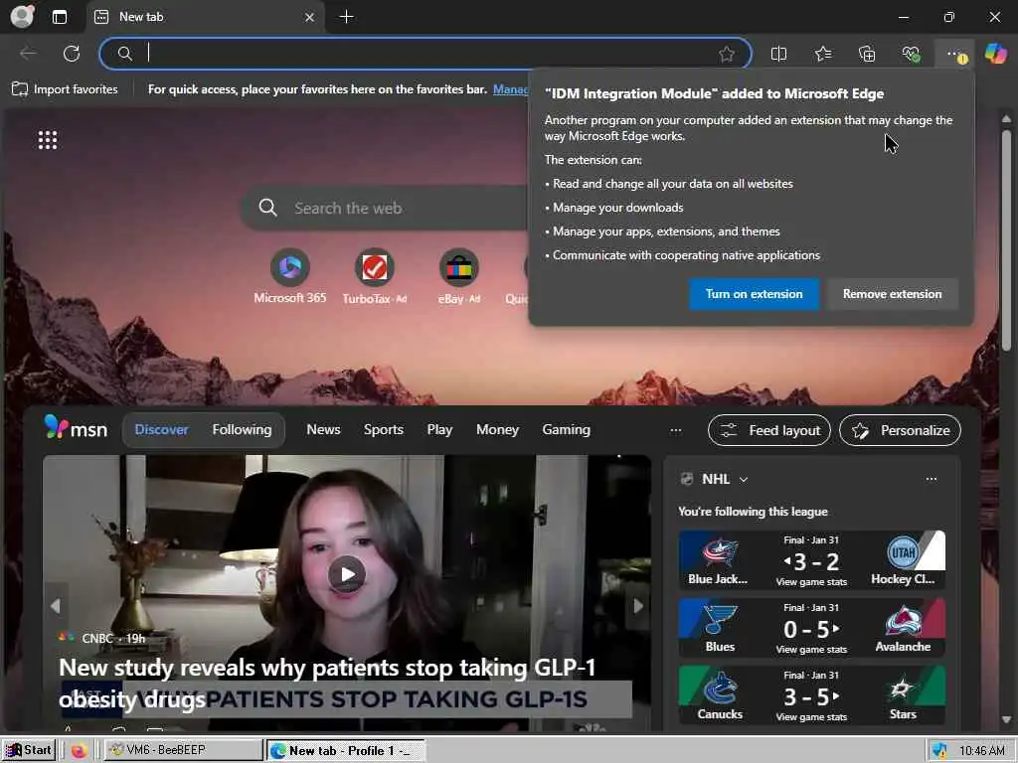Screen dimensions: 1018x763
Task: Click the Blue Jackets team logo
Action: (x=720, y=552)
